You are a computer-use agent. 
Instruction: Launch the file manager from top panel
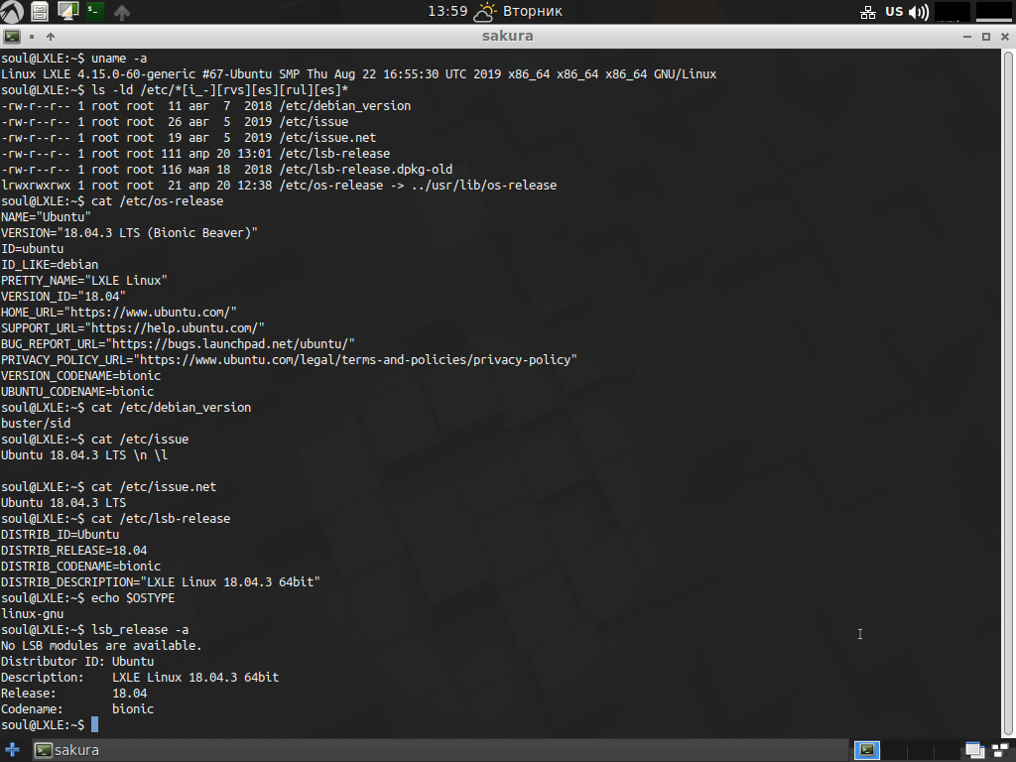click(40, 12)
